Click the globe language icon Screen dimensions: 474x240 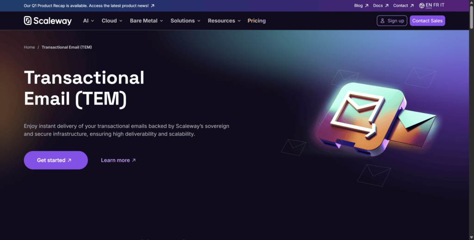(422, 6)
